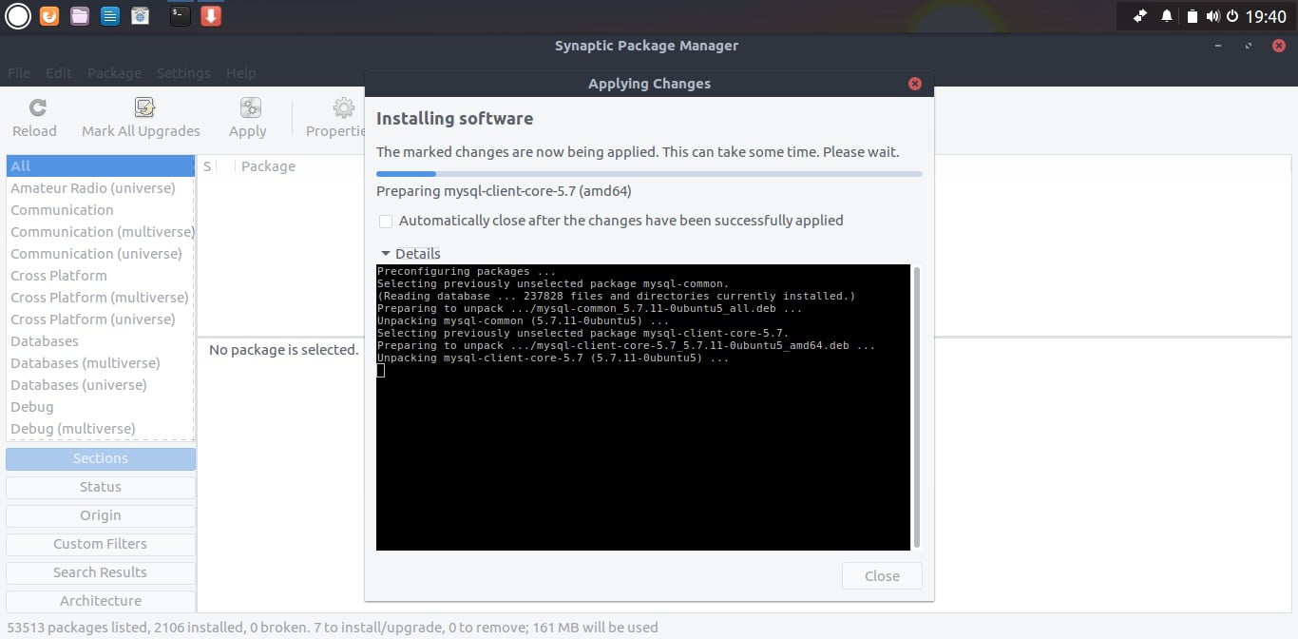1298x639 pixels.
Task: Maximize the Synaptic Package Manager window
Action: 1247,46
